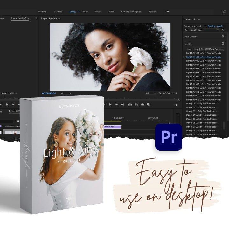Switch to the Effects workspace tab
This screenshot has height=229, width=229.
[x=98, y=12]
